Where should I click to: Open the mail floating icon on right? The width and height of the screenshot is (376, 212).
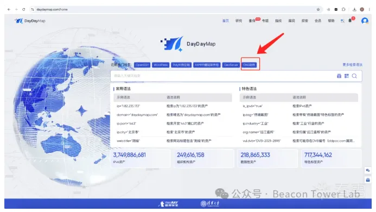[368, 180]
